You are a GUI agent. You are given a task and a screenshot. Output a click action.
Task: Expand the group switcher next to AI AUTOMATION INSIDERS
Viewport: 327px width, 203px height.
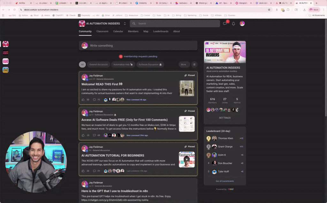click(x=125, y=24)
